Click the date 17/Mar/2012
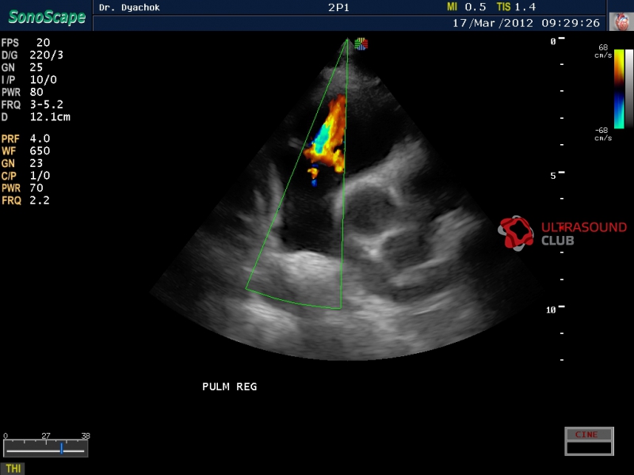The width and height of the screenshot is (634, 475). (492, 23)
